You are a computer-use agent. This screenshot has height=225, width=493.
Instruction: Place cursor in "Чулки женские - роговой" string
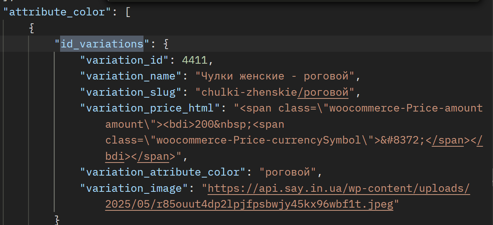(278, 76)
